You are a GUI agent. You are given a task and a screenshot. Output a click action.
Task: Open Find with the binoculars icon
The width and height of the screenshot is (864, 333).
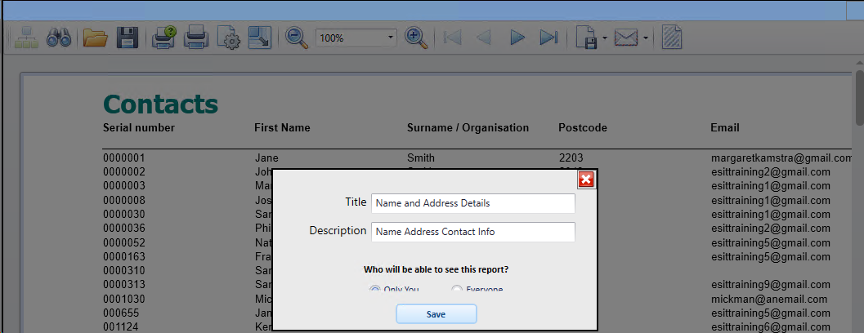58,38
